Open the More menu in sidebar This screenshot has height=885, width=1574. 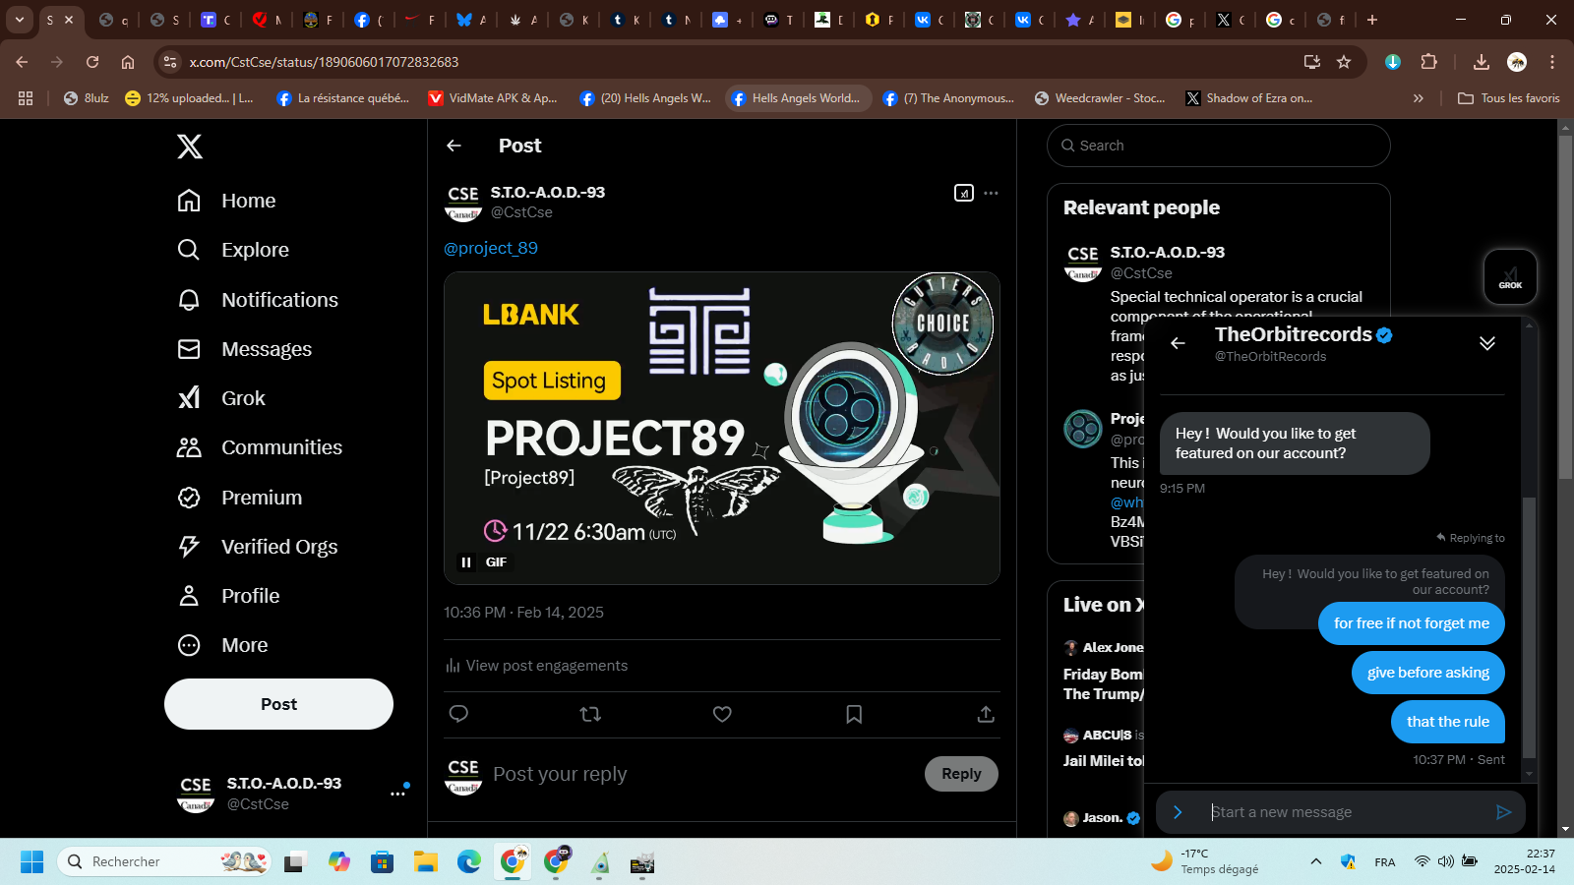222,645
